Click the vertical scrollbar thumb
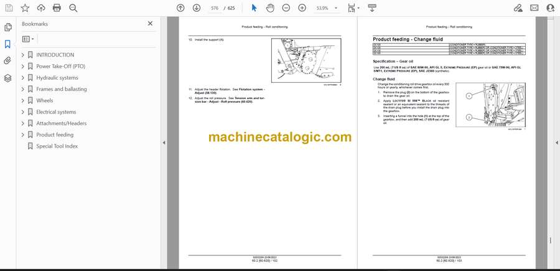 [x=551, y=240]
